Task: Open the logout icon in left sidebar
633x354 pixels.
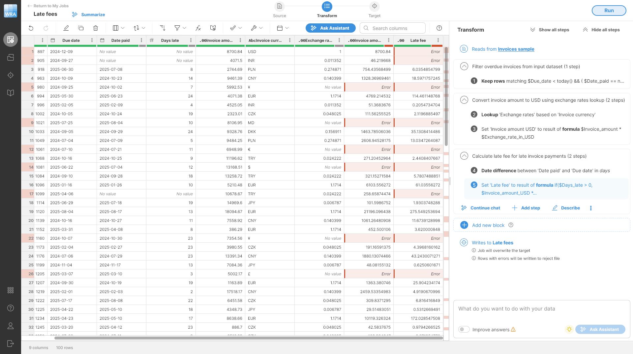Action: pos(11,343)
